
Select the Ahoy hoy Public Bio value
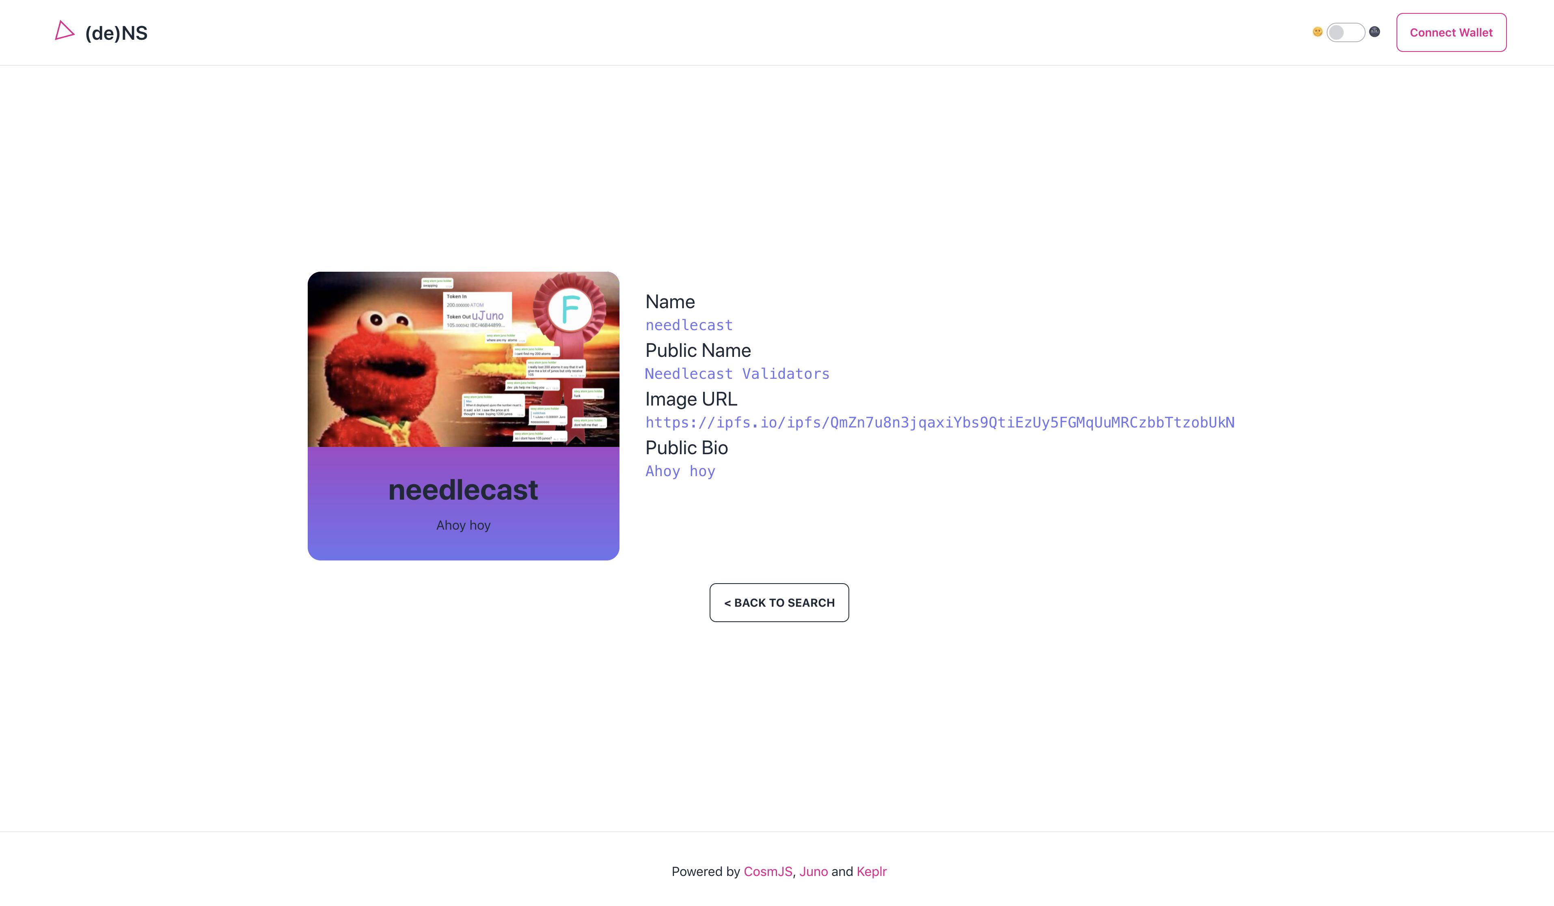tap(680, 471)
